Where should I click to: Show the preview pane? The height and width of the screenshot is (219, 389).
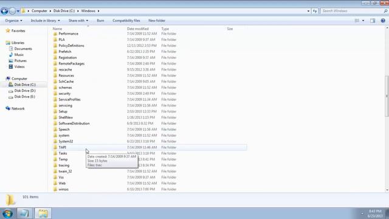pos(373,21)
